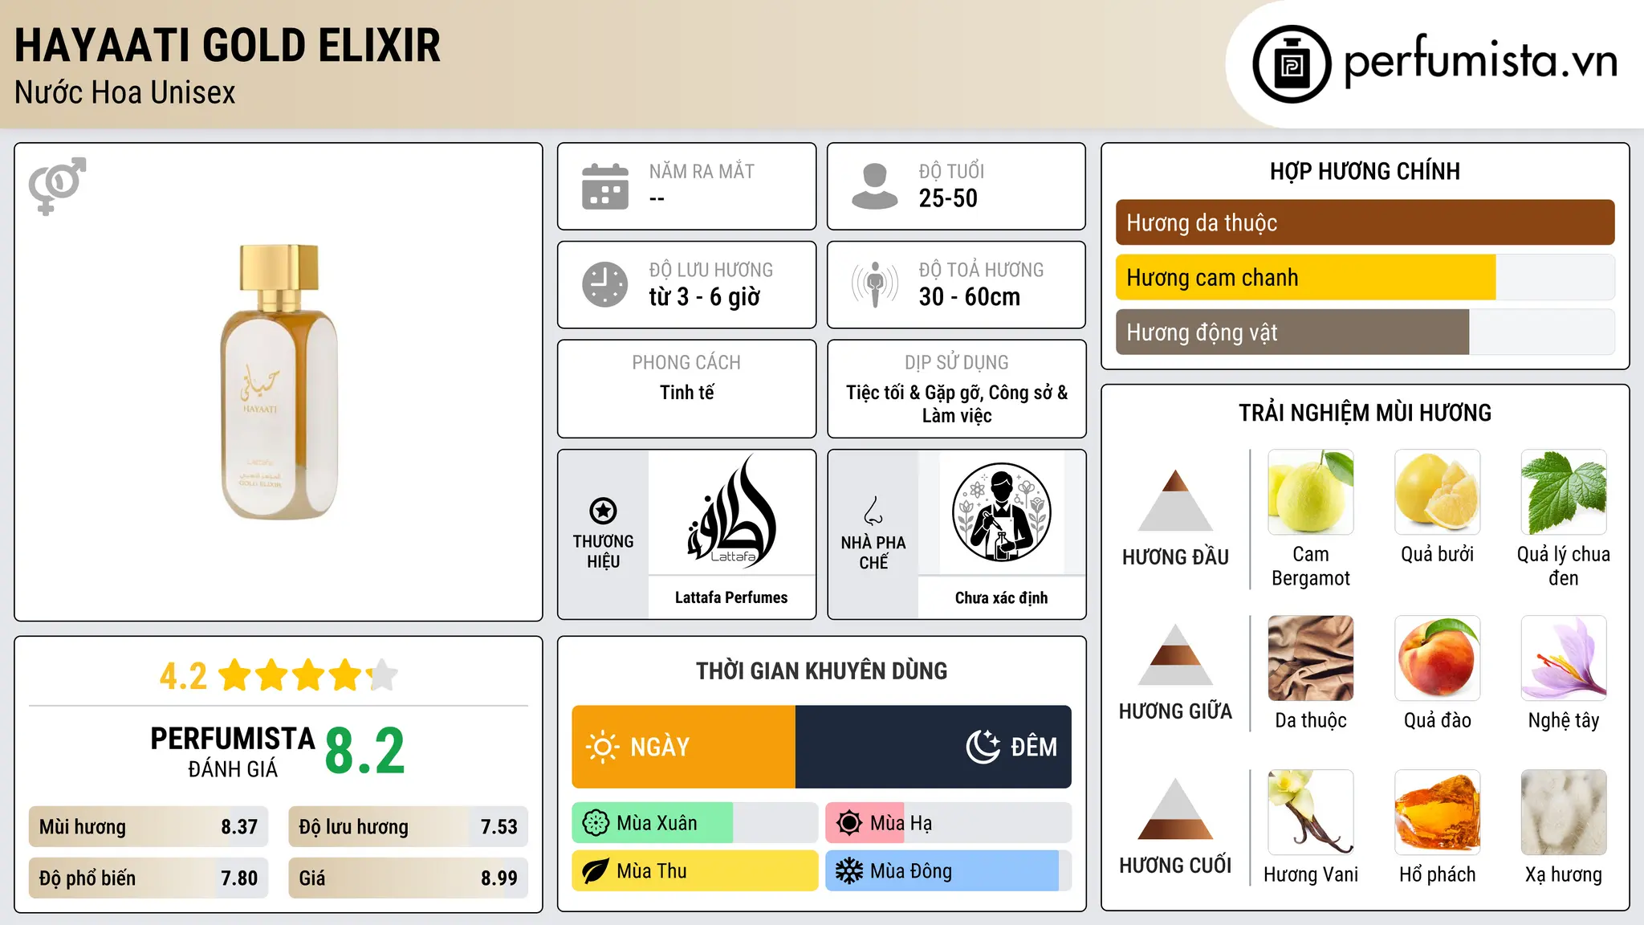The height and width of the screenshot is (925, 1644).
Task: Click the Độ lưu hương 7.53 score bar
Action: click(x=408, y=826)
